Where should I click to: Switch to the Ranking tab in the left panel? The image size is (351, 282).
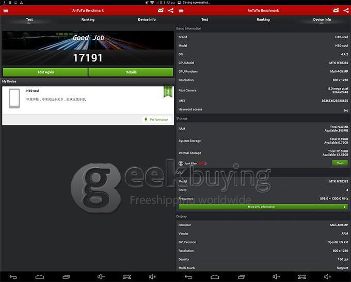click(x=88, y=20)
